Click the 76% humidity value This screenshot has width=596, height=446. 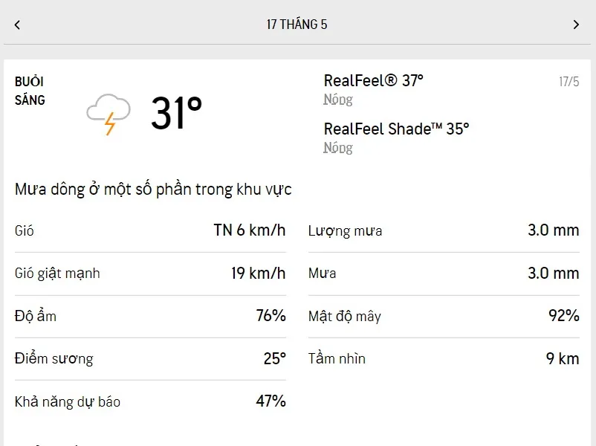(273, 316)
